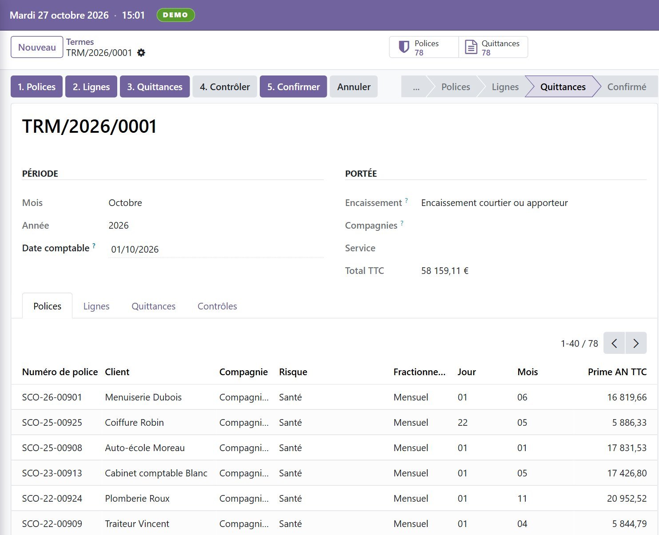Open the Coiffure Robin policy row

334,422
